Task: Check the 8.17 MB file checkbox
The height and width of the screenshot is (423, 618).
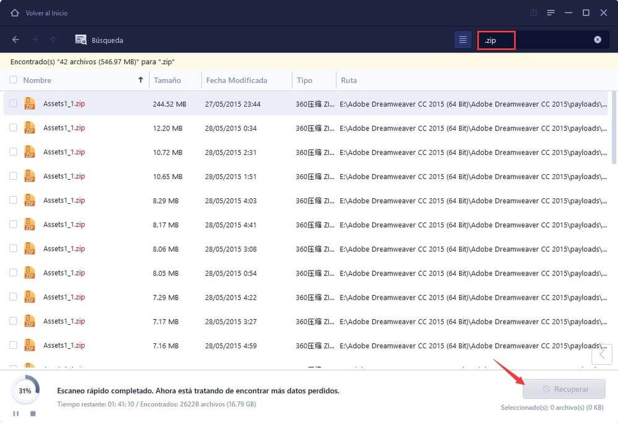Action: (x=13, y=224)
